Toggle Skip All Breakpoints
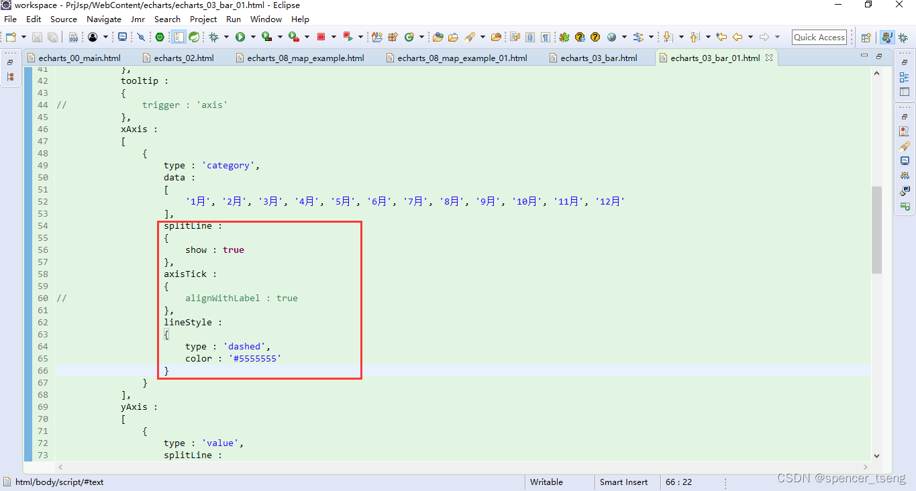 tap(141, 37)
